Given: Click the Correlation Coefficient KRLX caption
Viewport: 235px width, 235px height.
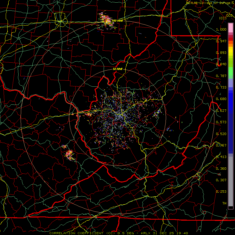Looking at the screenshot, I should (x=119, y=233).
